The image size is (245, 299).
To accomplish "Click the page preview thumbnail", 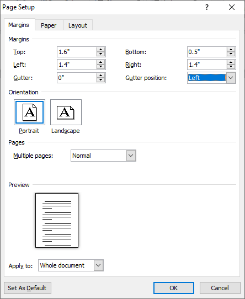I will pyautogui.click(x=57, y=221).
